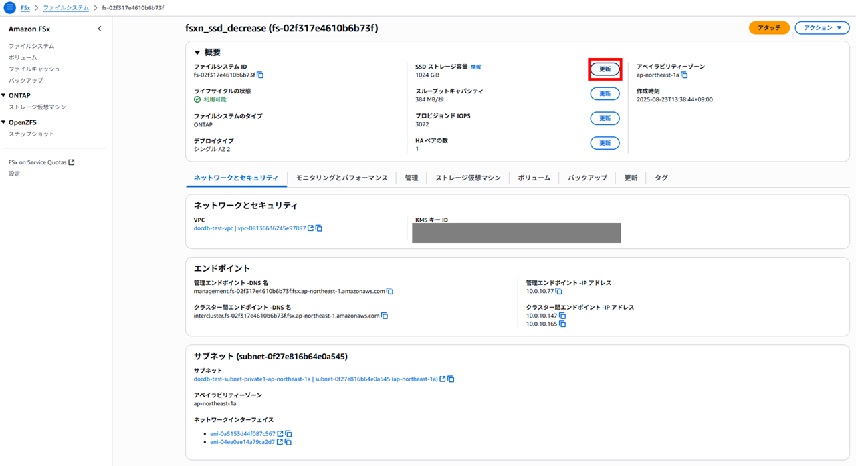Copy availability zone ap-northeast-1a in summary
The height and width of the screenshot is (466, 856).
click(x=684, y=75)
